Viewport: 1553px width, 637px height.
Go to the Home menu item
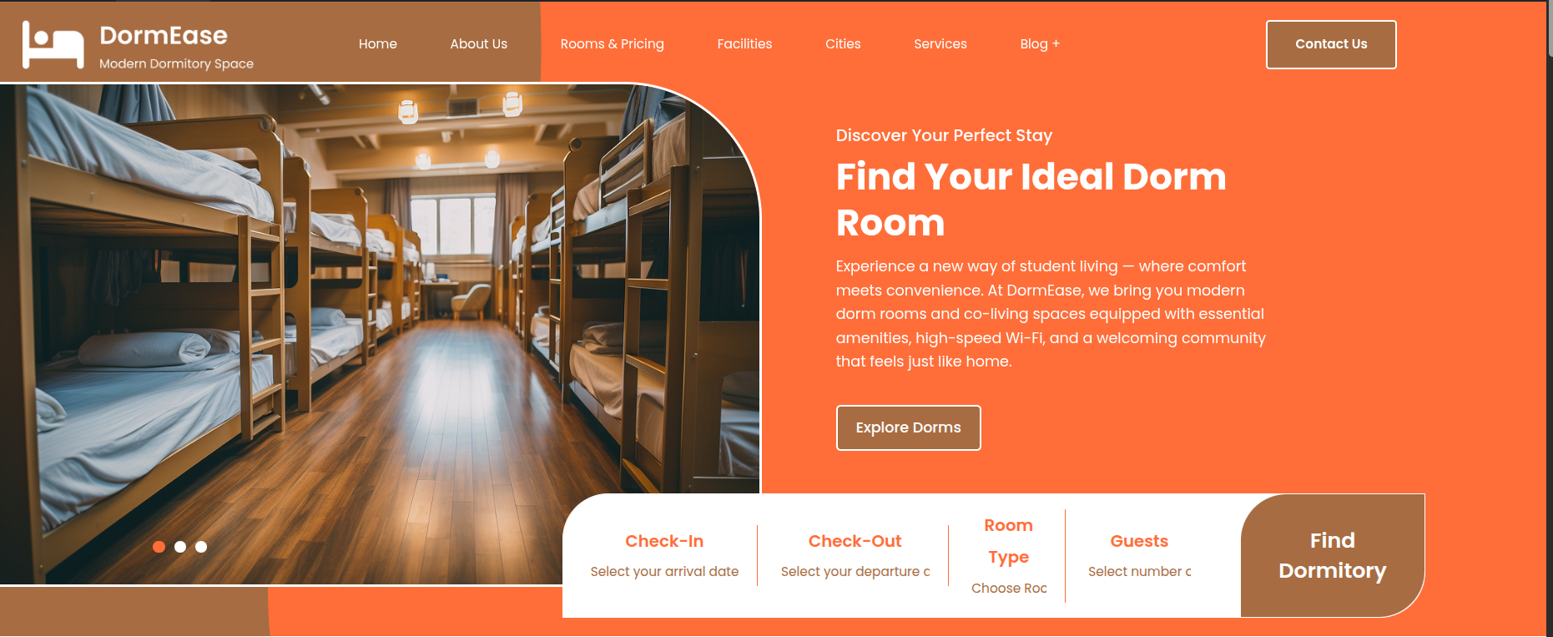click(378, 43)
